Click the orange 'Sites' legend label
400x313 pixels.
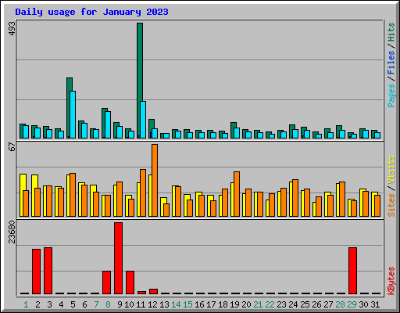[x=391, y=205]
